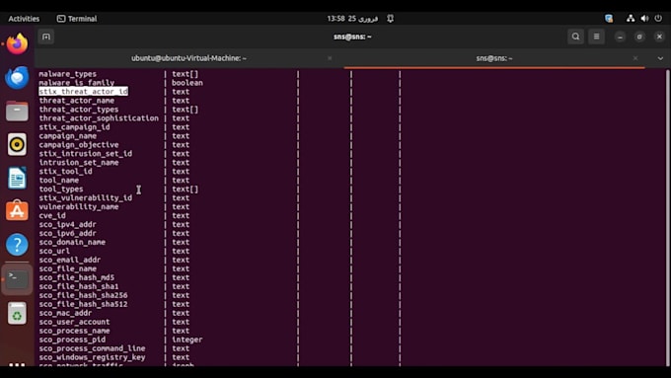Open the terminal hamburger menu
Viewport: 671px width, 378px height.
597,37
